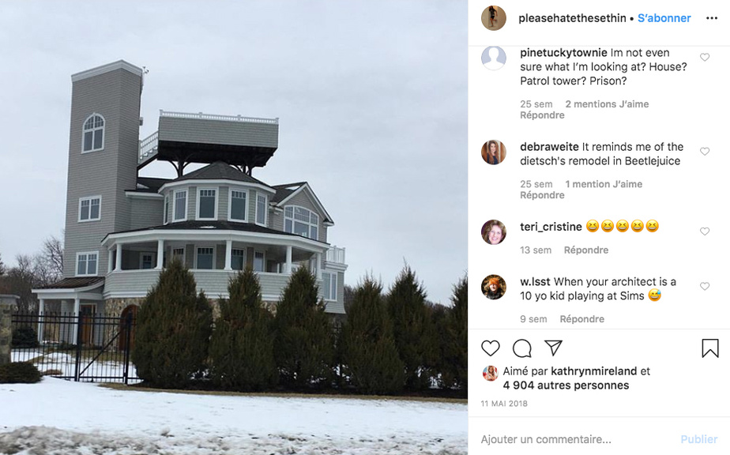730x455 pixels.
Task: View 2 mentions J'aime on pinetuckytownie comment
Action: coord(607,103)
